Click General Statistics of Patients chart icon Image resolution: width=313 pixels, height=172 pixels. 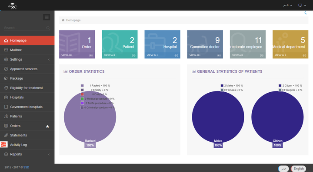point(193,71)
